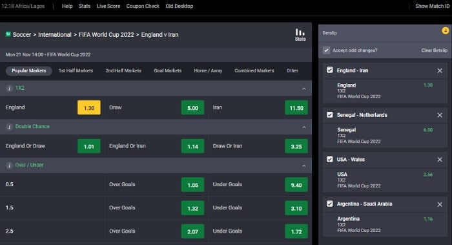Screen dimensions: 452x245
Task: Open Help in the top bar
Action: pos(67,6)
